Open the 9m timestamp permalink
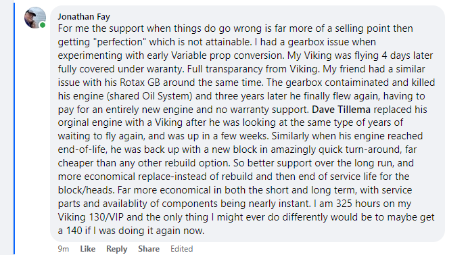This screenshot has width=468, height=255. [64, 249]
